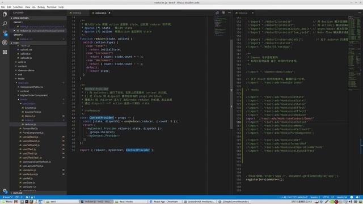Click the feedback smiley in status bar
363x204 pixels.
point(352,197)
